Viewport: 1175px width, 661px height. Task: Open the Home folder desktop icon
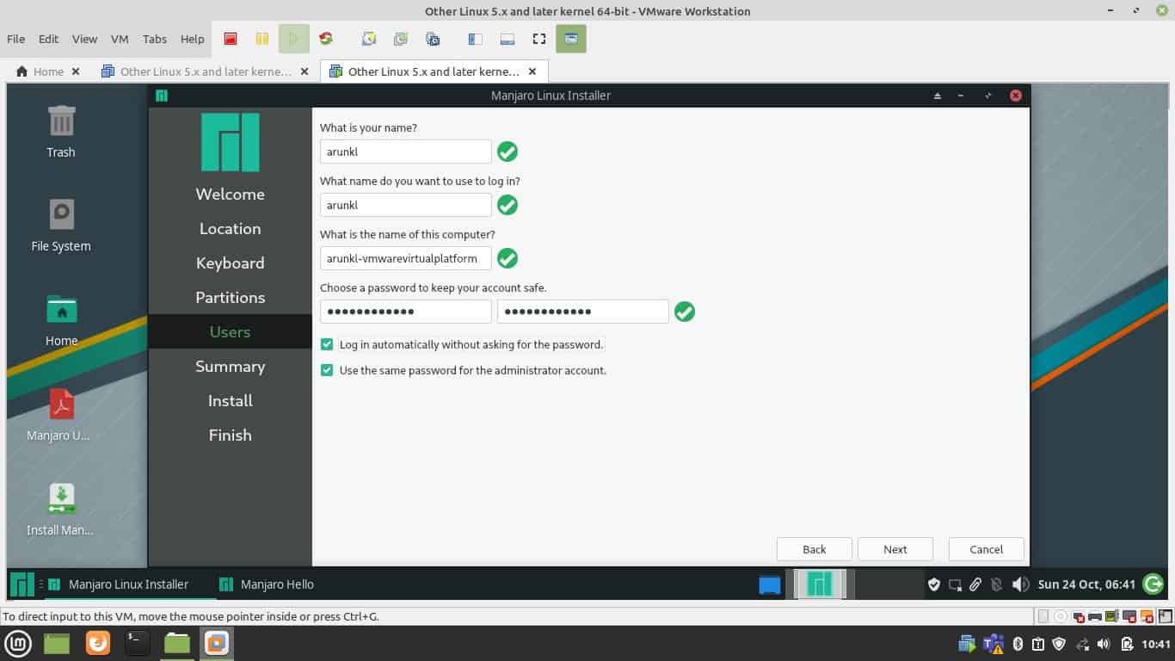(61, 320)
